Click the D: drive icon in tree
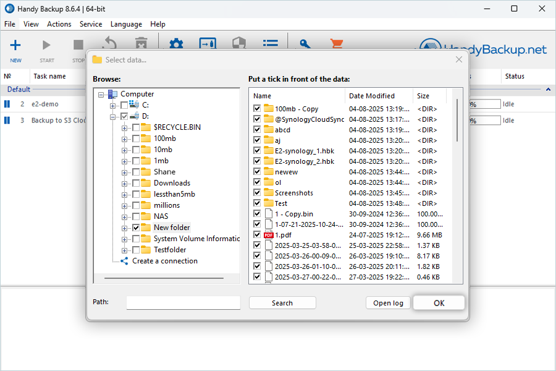Image resolution: width=556 pixels, height=371 pixels. tap(134, 116)
